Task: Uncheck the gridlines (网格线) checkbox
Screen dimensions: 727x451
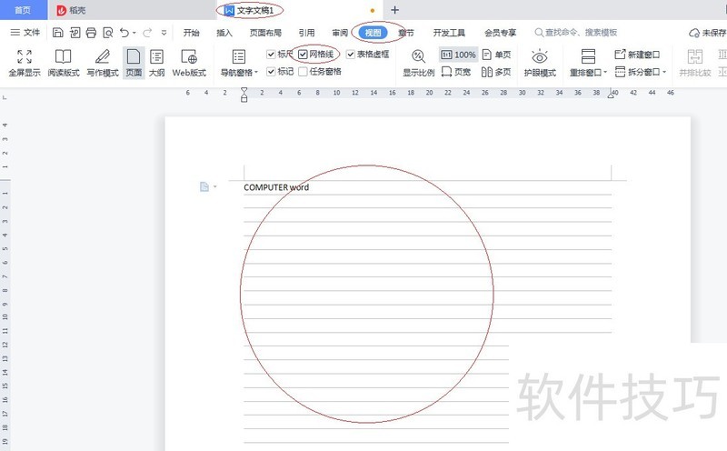Action: coord(304,55)
